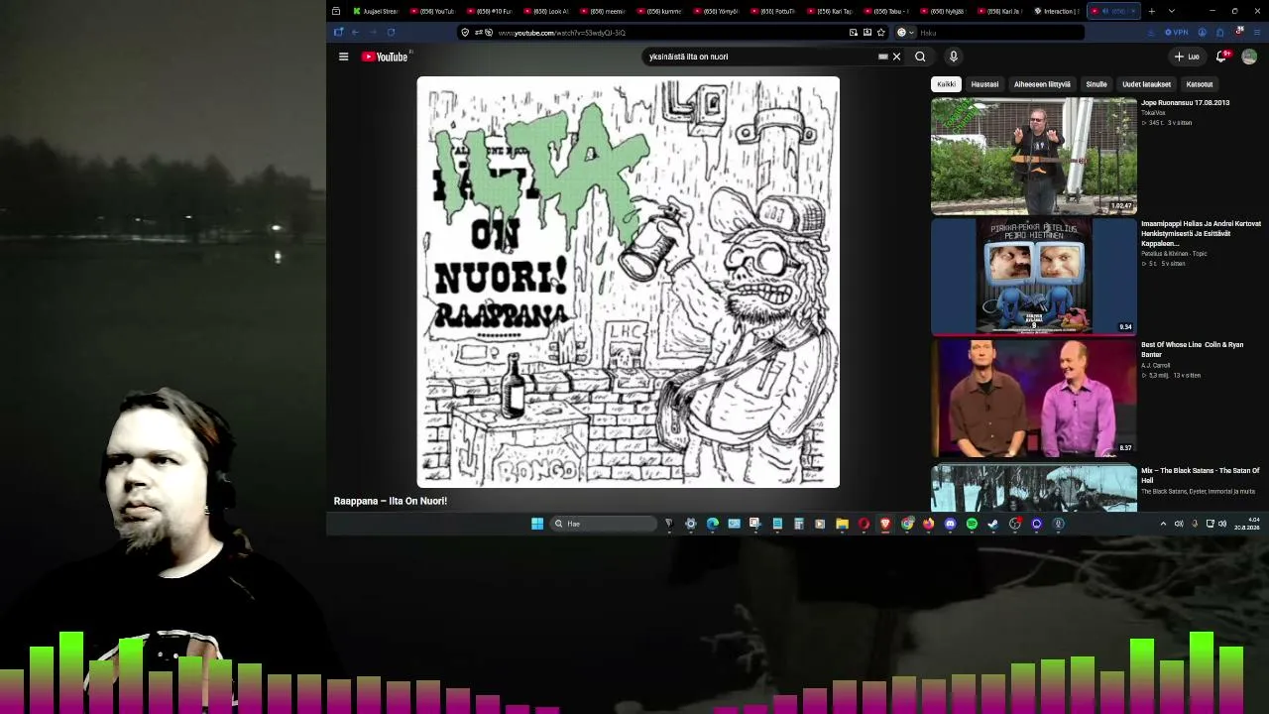The width and height of the screenshot is (1269, 714).
Task: Select the Katsotut filter chip
Action: 1200,84
